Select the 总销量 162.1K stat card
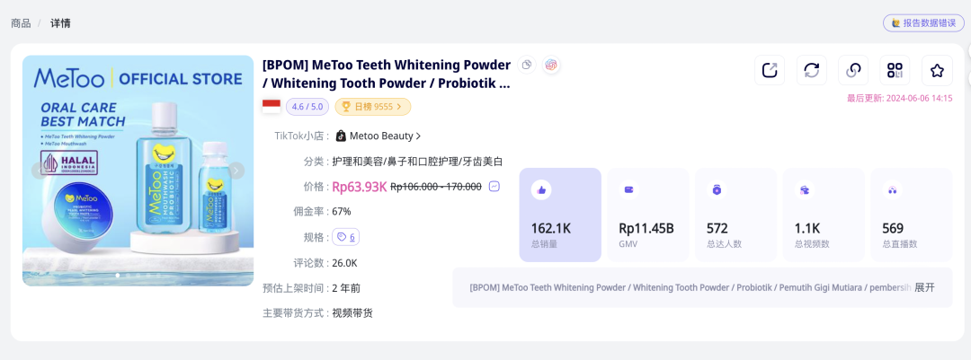The image size is (971, 360). [559, 215]
